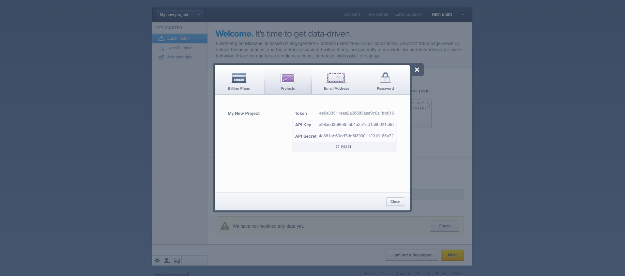Open the Help Center link
This screenshot has width=625, height=276.
(377, 14)
